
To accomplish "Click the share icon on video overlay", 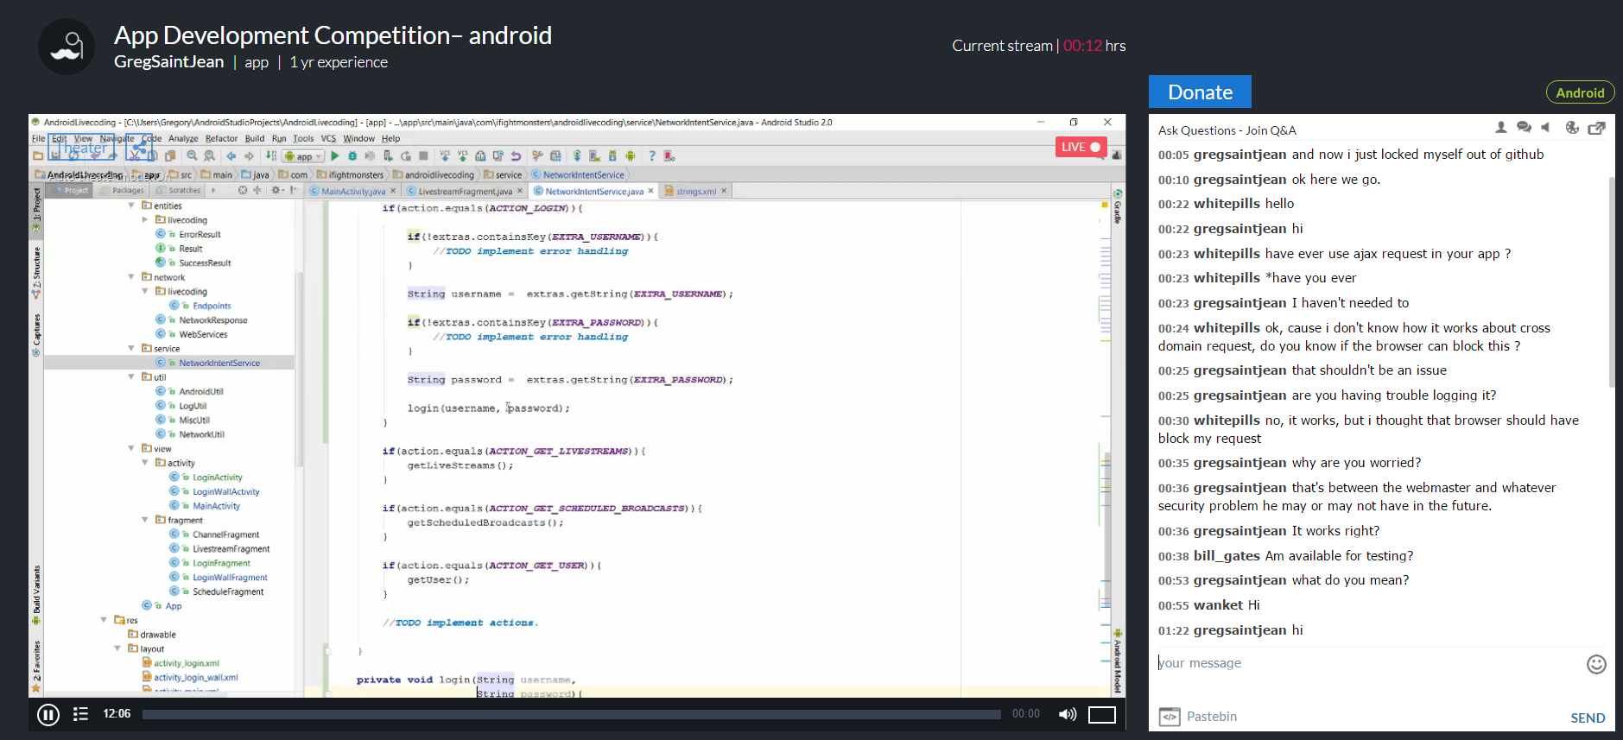I will coord(139,149).
